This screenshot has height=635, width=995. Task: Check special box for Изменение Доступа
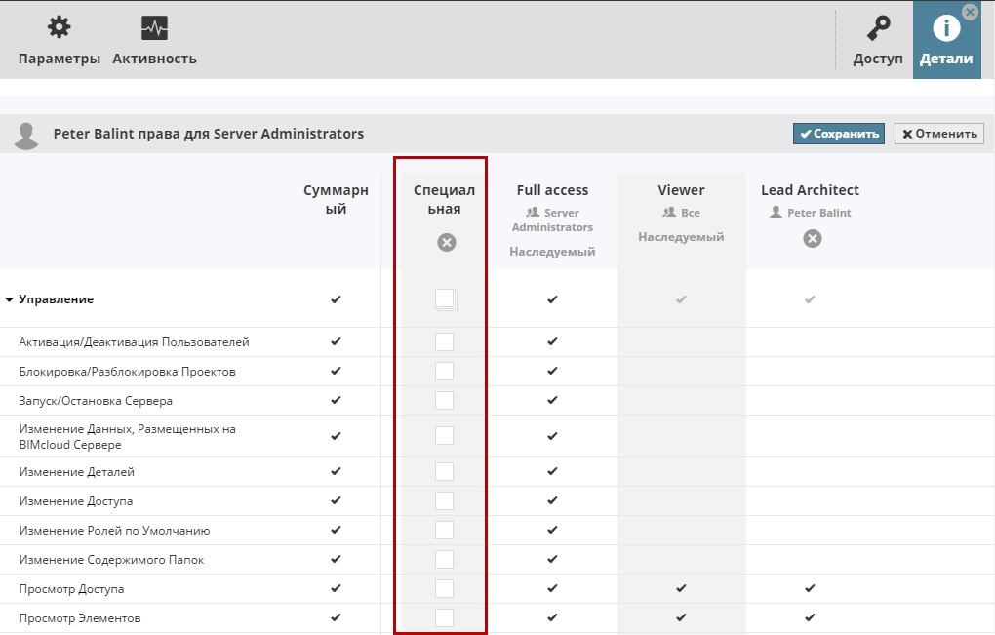[444, 500]
